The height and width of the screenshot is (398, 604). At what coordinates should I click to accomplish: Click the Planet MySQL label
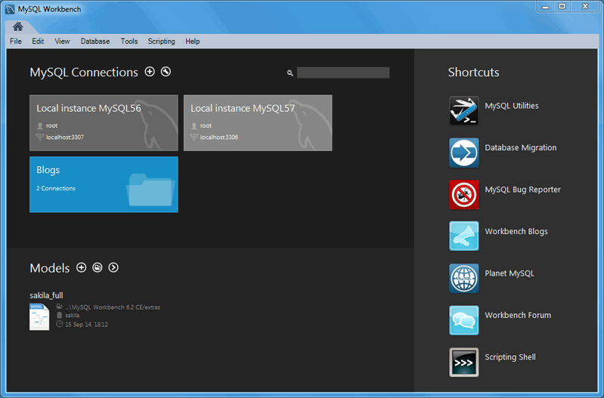tap(510, 273)
